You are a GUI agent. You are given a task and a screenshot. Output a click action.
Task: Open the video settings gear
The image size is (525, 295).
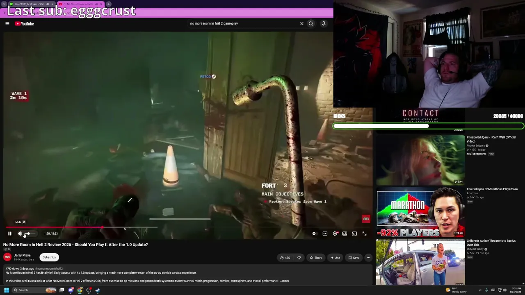tap(335, 234)
